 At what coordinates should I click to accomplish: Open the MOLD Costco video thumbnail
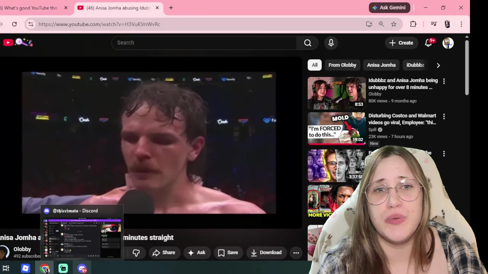(x=337, y=129)
